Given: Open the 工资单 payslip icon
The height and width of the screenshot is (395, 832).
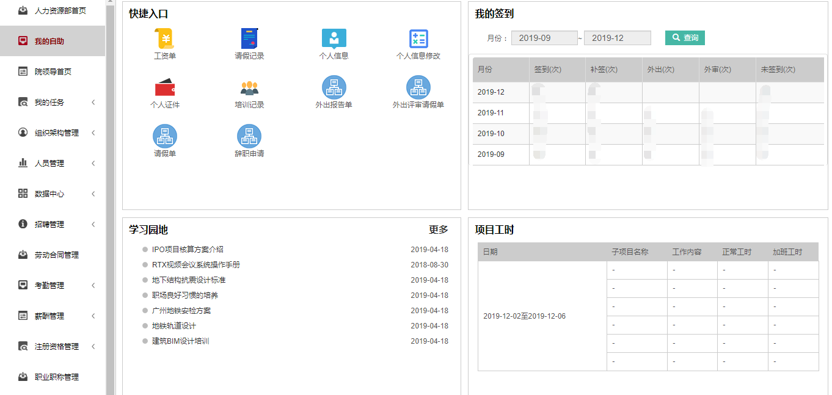Looking at the screenshot, I should coord(165,38).
